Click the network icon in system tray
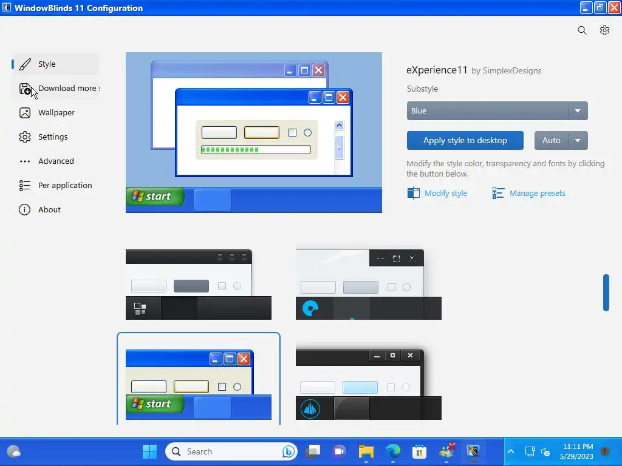 pos(530,451)
